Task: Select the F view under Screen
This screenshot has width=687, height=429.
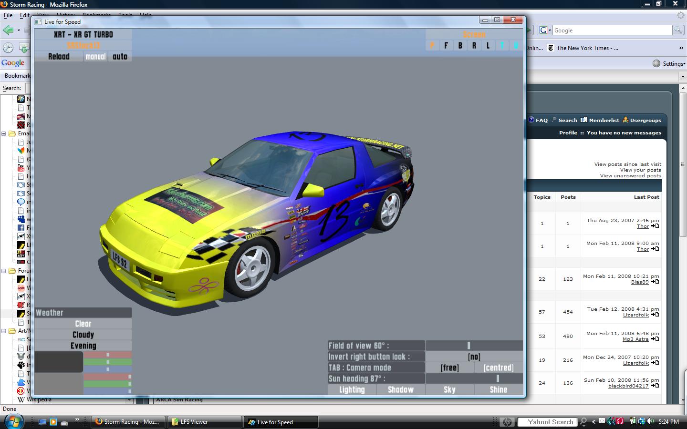Action: pos(446,45)
